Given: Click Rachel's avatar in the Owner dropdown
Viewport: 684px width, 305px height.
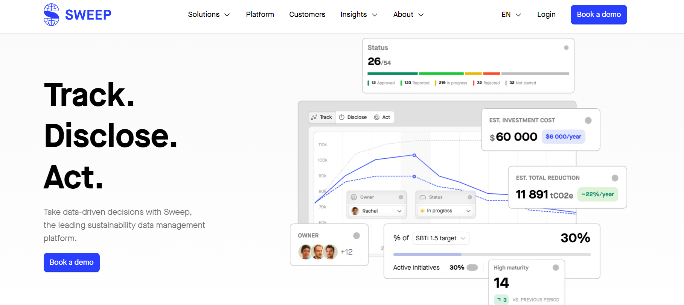Looking at the screenshot, I should [x=355, y=211].
